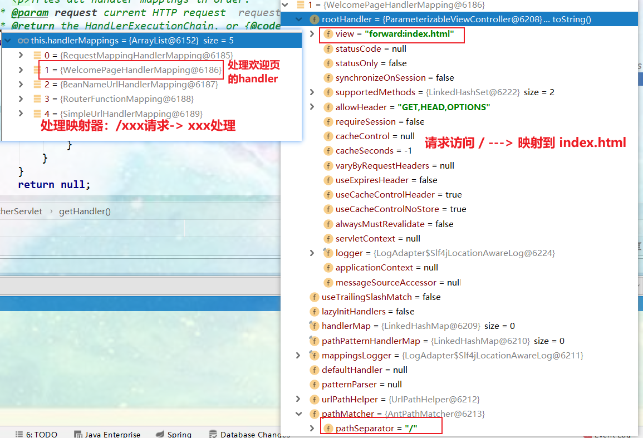Click the field icon beside useCacheControlNoStore
Screen dimensions: 643x438
(328, 209)
